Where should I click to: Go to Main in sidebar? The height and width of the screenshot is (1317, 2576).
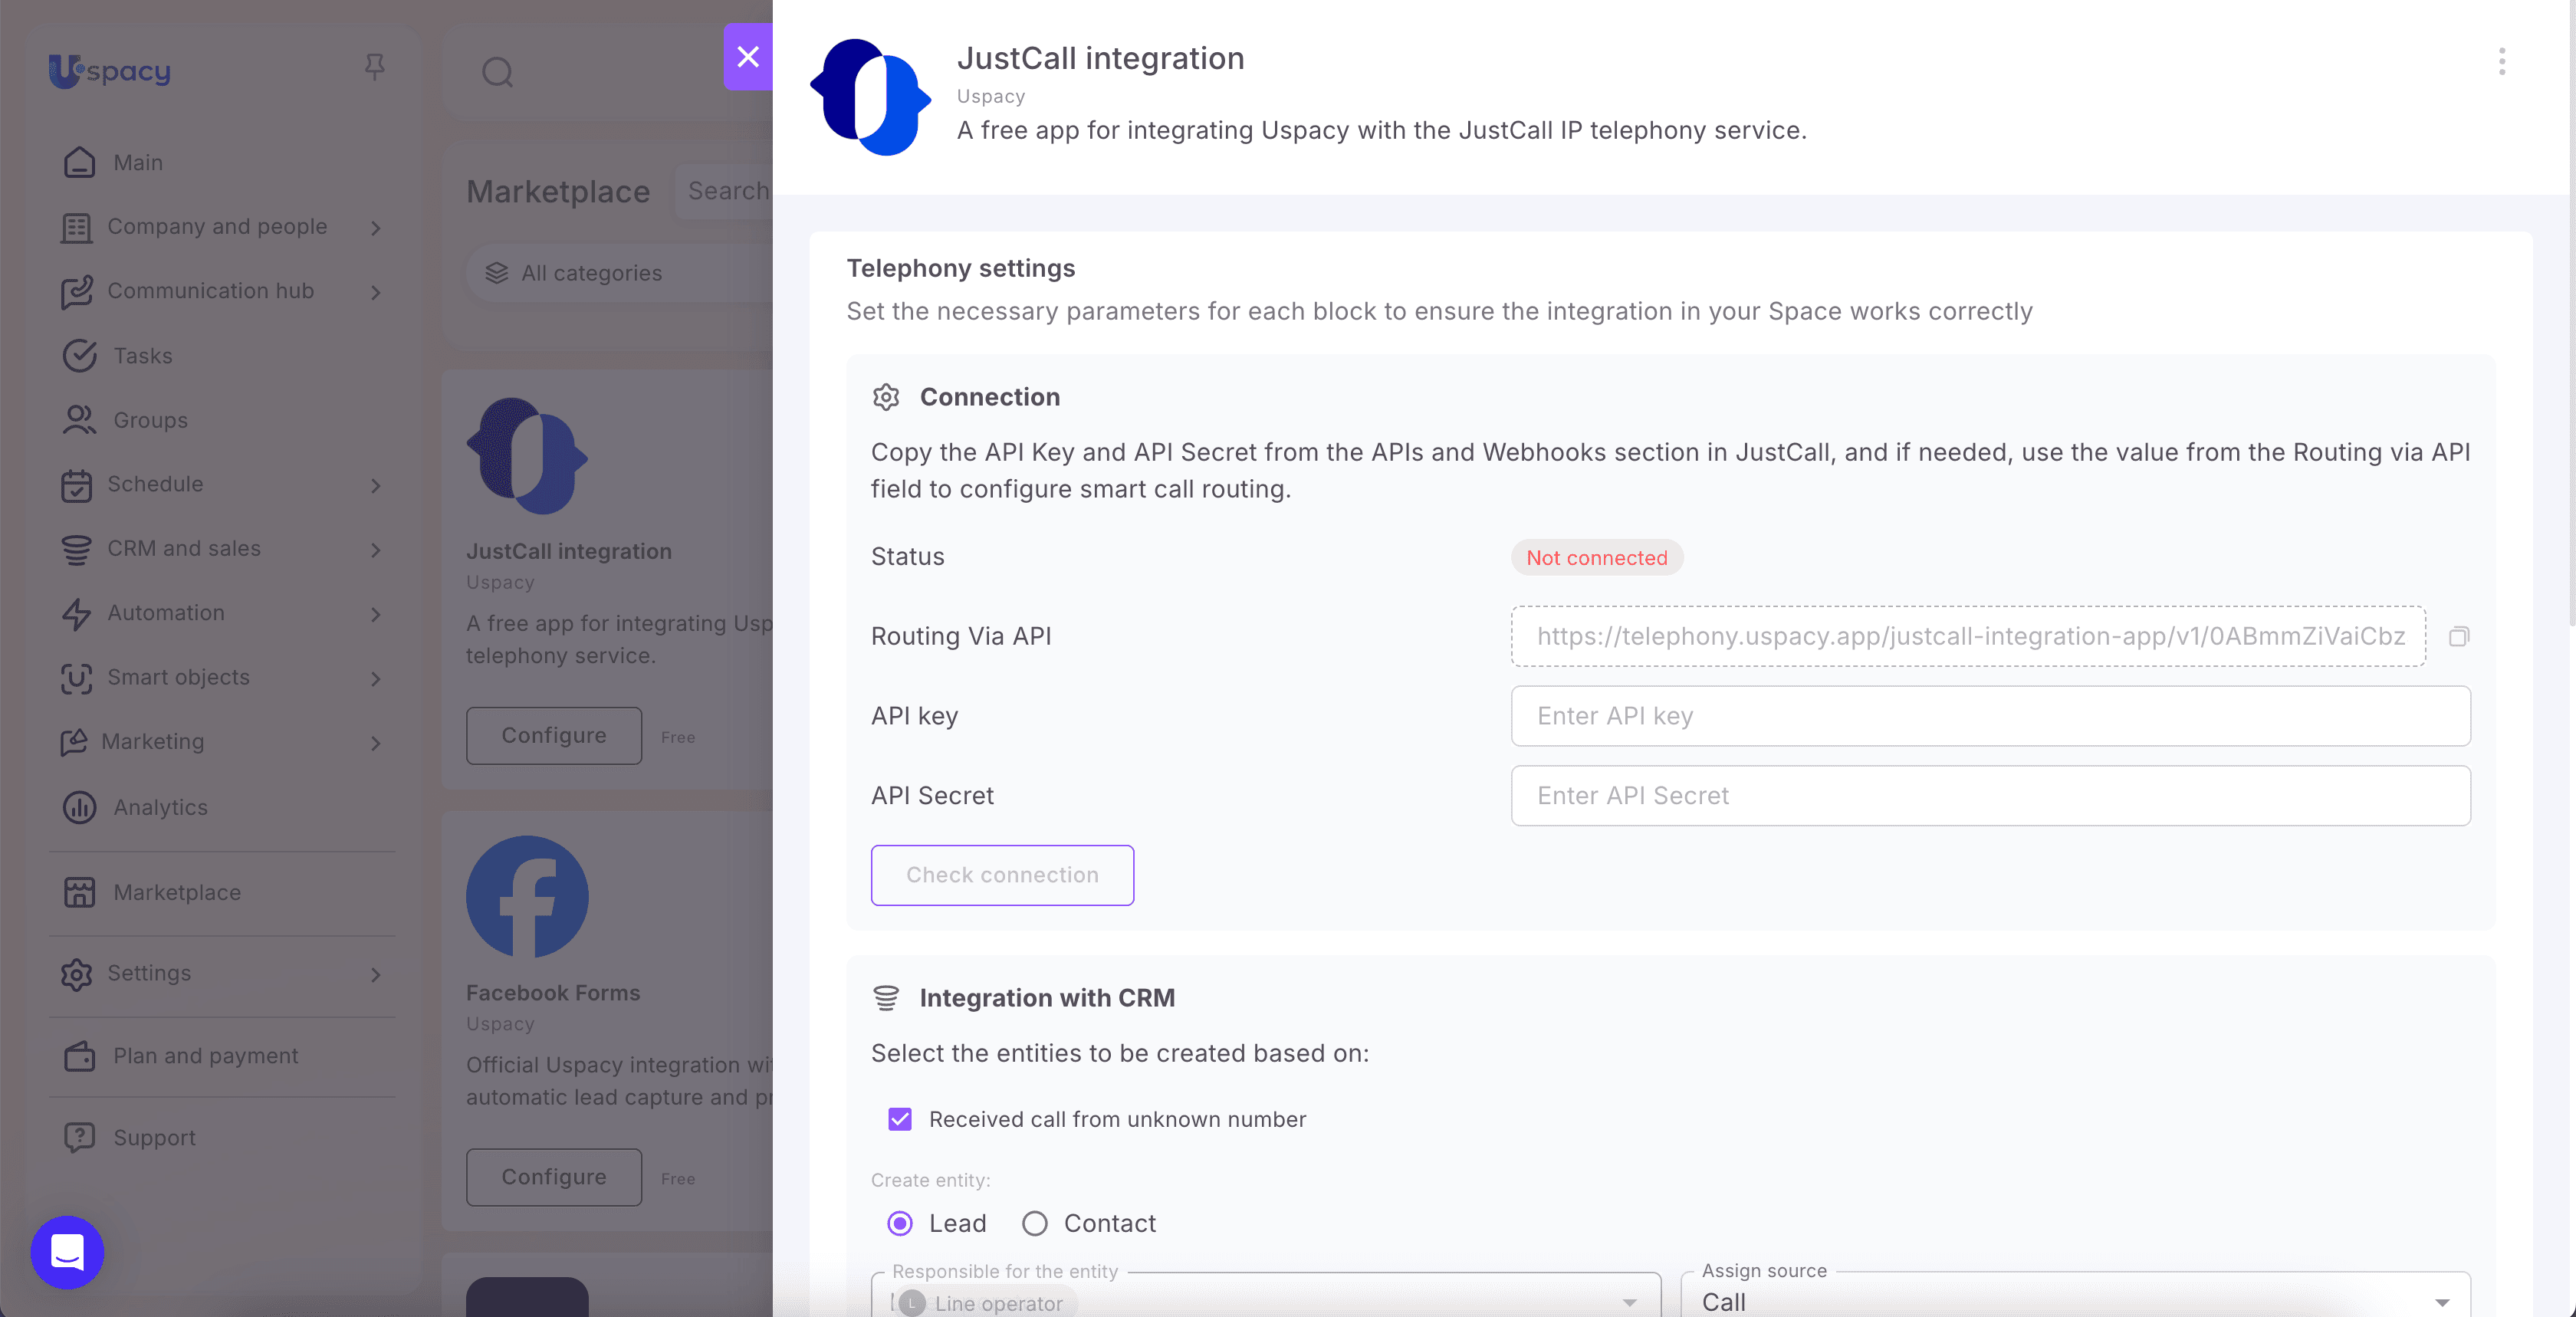click(138, 162)
